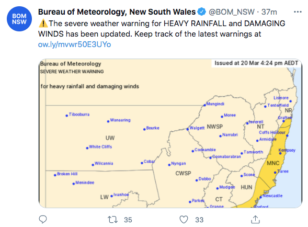Open the BOM NSW profile avatar
This screenshot has width=308, height=227.
tap(19, 19)
